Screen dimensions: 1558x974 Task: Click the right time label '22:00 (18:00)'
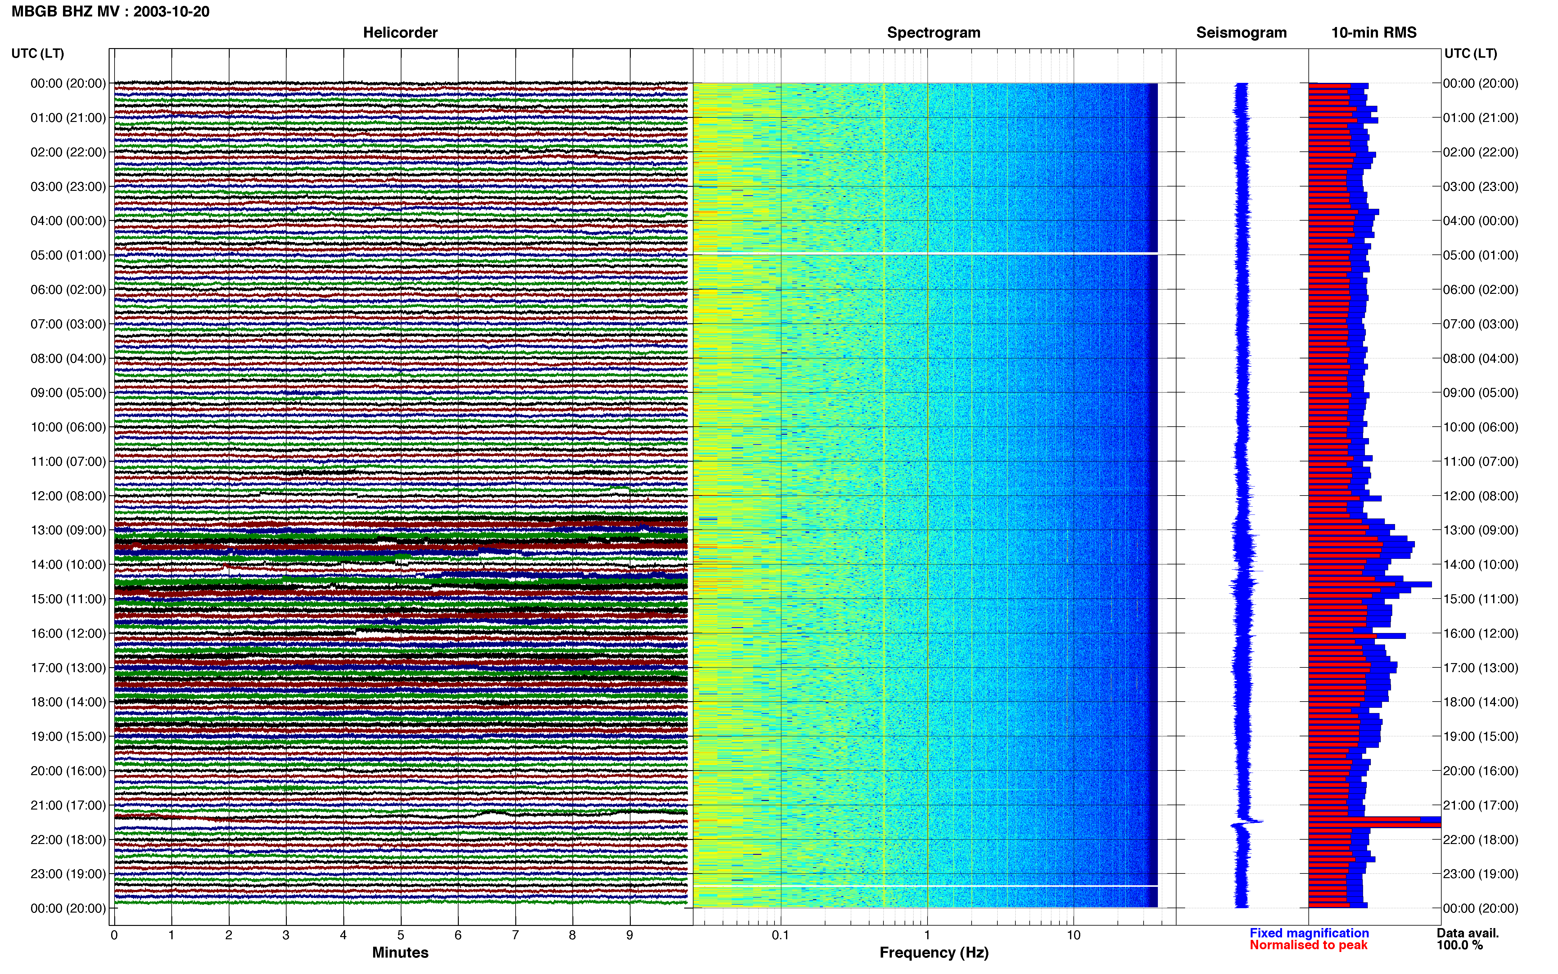(1481, 840)
